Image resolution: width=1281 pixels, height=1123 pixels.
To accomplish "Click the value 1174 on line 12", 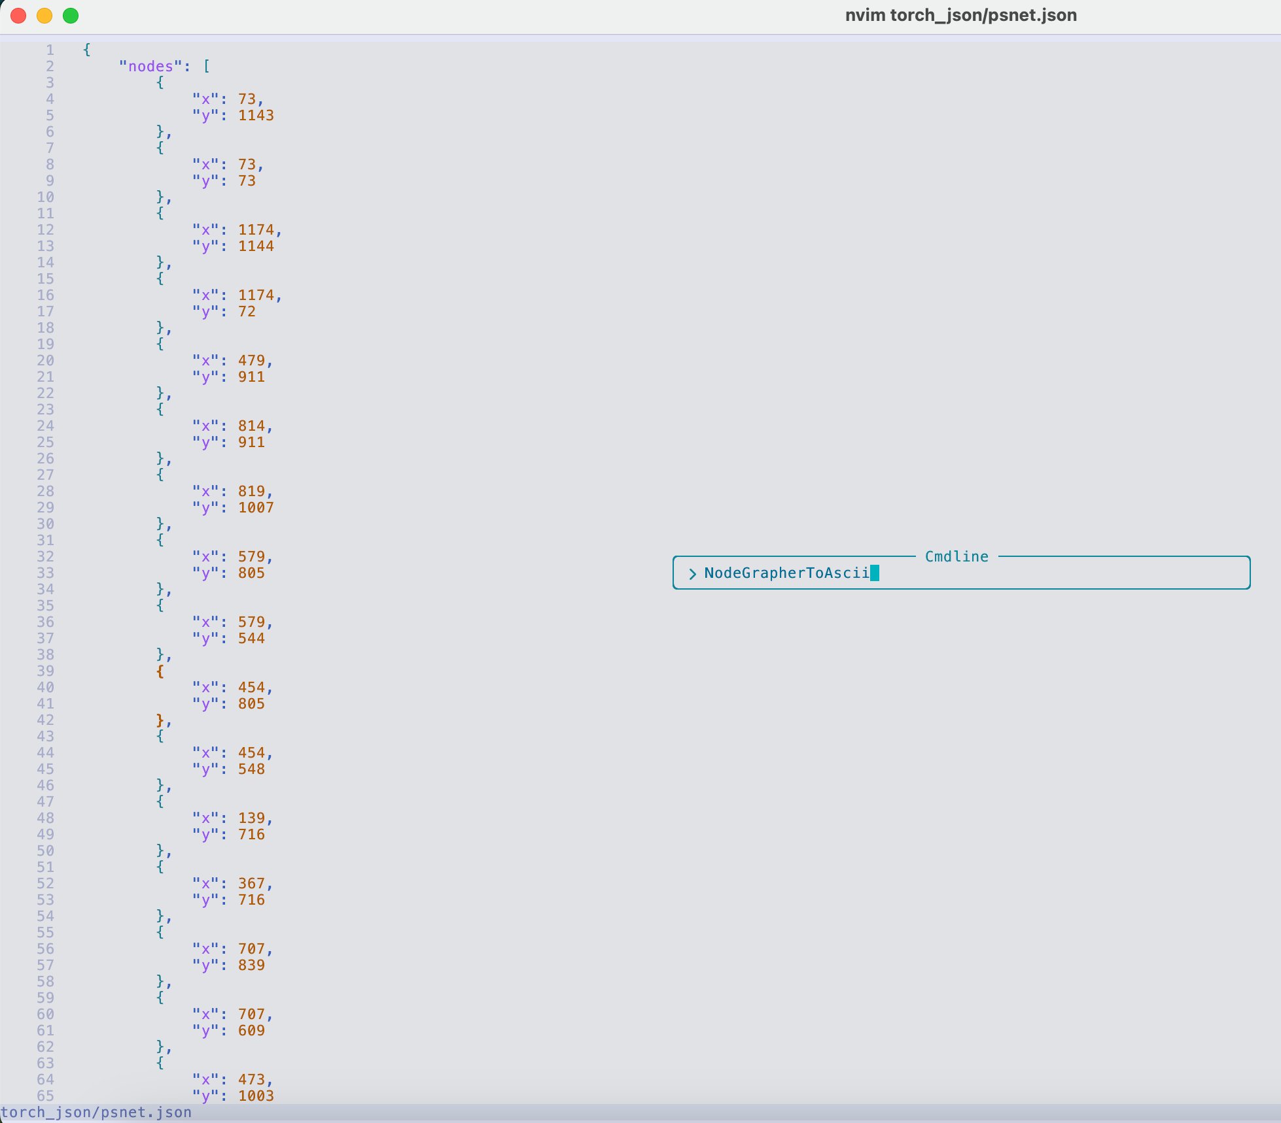I will 256,230.
